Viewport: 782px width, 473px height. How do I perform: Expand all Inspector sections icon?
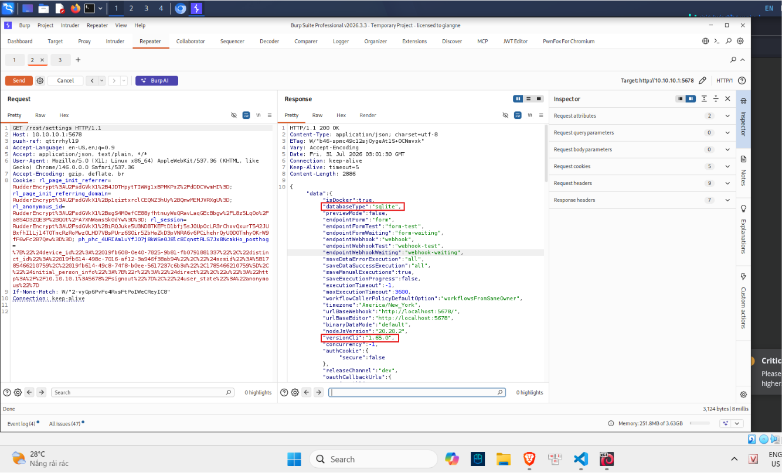(x=705, y=99)
